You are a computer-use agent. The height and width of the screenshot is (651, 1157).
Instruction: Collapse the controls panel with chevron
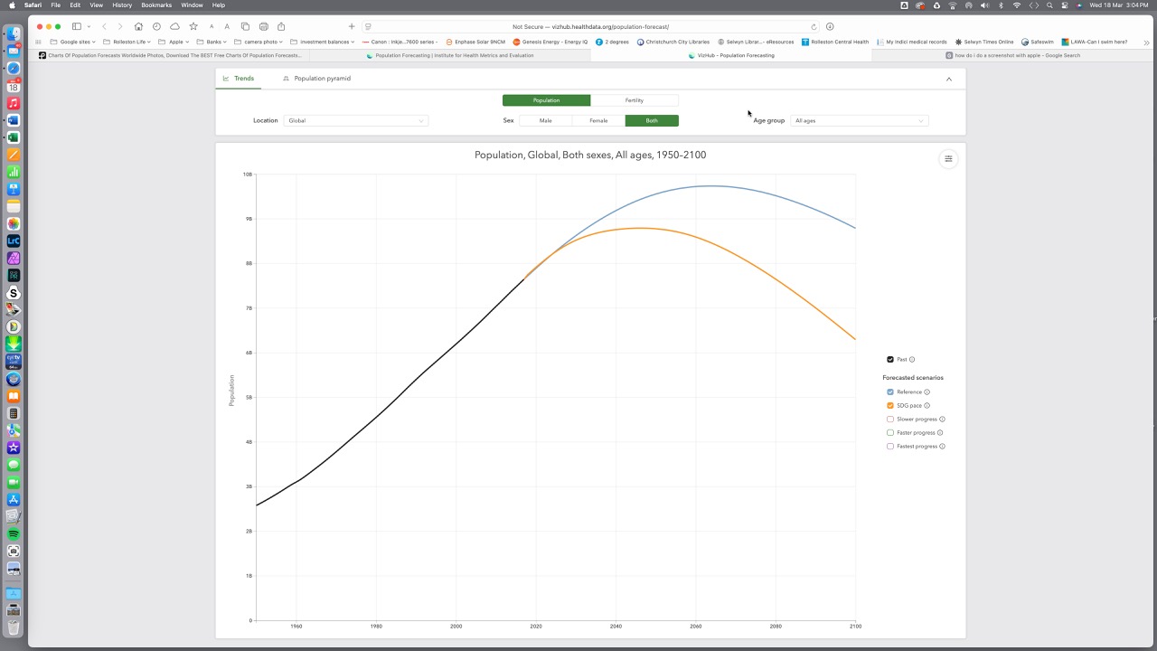click(948, 79)
